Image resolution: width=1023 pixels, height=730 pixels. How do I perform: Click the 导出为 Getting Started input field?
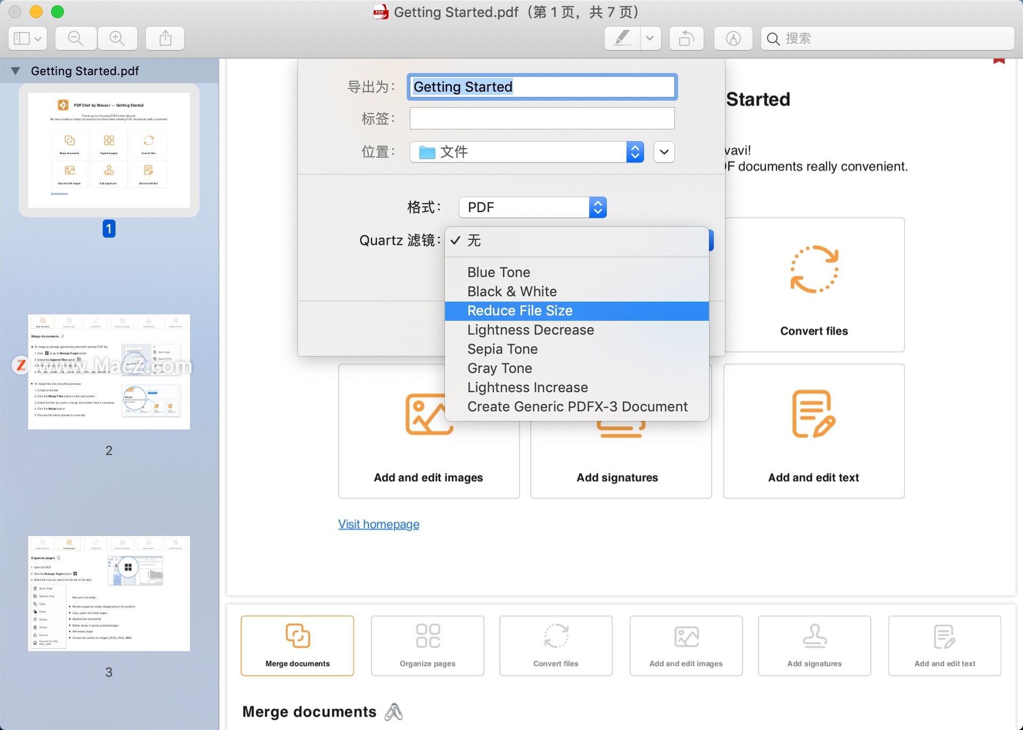tap(543, 87)
